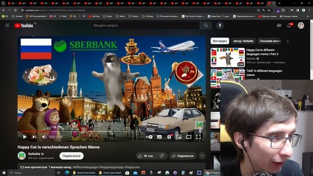The height and width of the screenshot is (176, 313).
Task: Open Обзоры bookmark folder
Action: coord(148,16)
